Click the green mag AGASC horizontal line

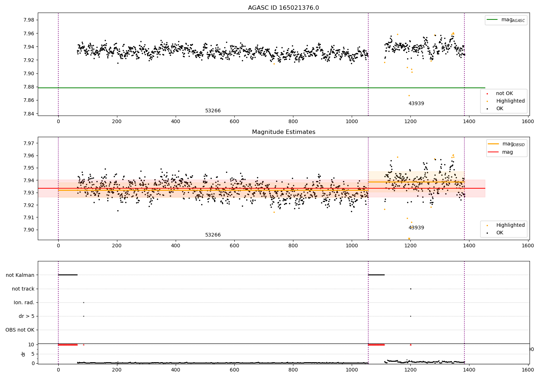[261, 88]
